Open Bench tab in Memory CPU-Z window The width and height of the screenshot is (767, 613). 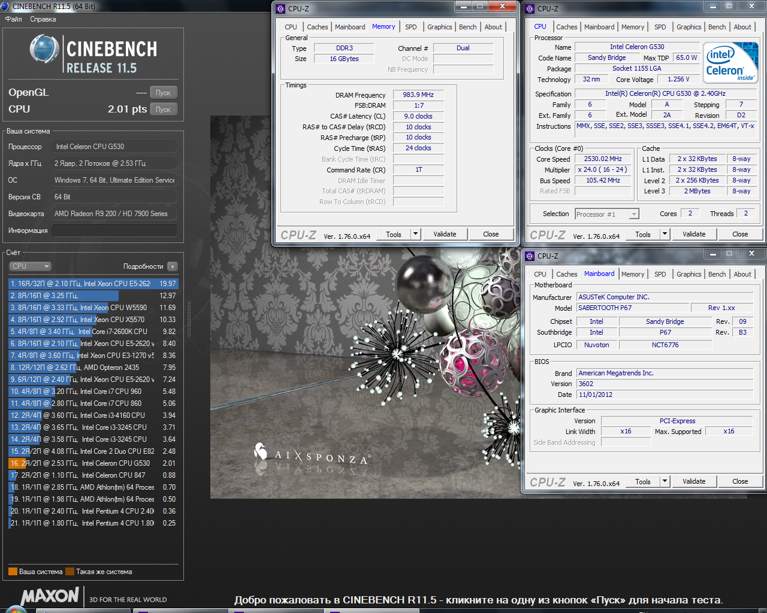click(468, 27)
